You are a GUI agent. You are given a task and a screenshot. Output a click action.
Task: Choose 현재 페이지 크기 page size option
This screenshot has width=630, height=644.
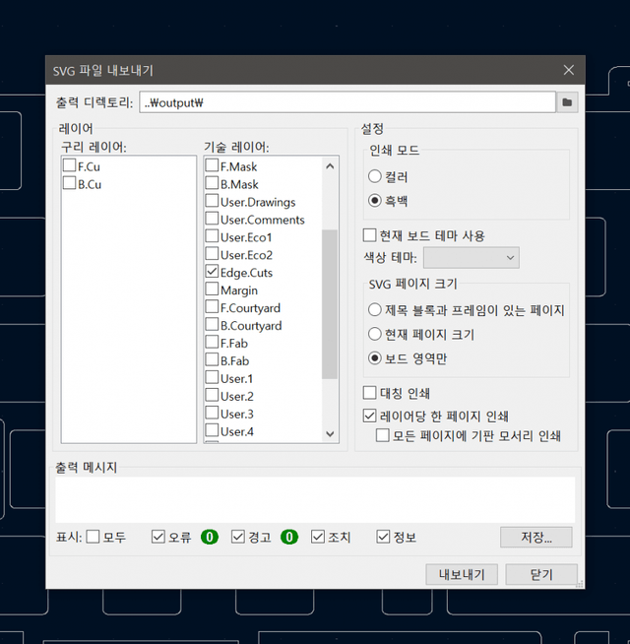pyautogui.click(x=374, y=335)
